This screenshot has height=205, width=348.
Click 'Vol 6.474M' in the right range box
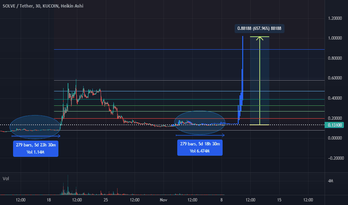200,151
